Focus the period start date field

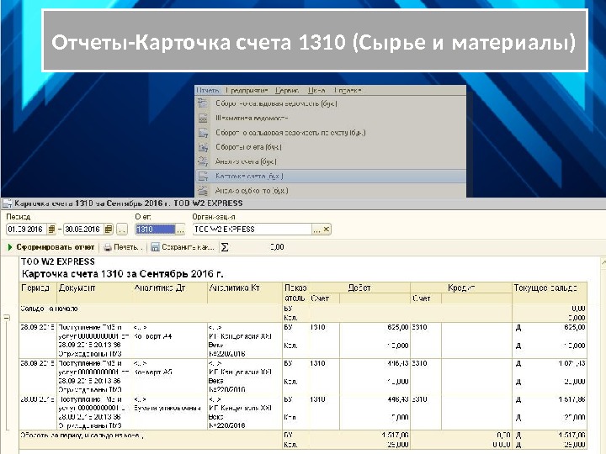click(x=26, y=230)
